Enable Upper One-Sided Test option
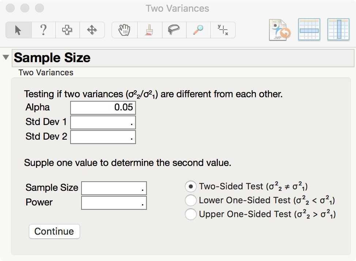Screen dimensions: 356x261 coord(190,214)
